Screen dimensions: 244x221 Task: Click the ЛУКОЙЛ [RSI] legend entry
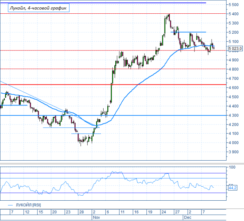[28, 205]
